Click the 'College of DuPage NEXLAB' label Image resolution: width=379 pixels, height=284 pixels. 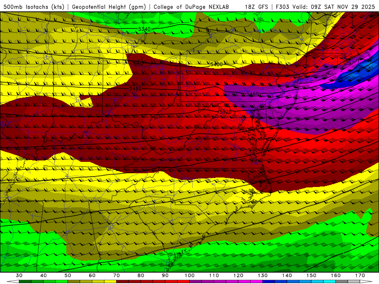coord(191,7)
